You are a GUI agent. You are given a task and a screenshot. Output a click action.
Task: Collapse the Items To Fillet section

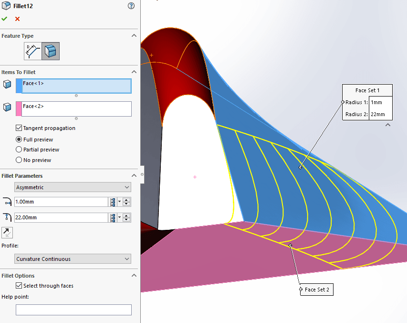pyautogui.click(x=134, y=72)
